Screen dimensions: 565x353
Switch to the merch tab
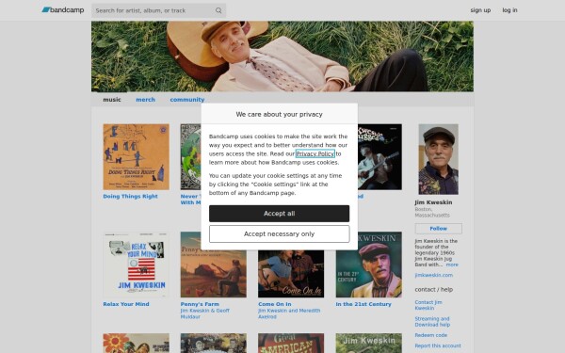145,100
